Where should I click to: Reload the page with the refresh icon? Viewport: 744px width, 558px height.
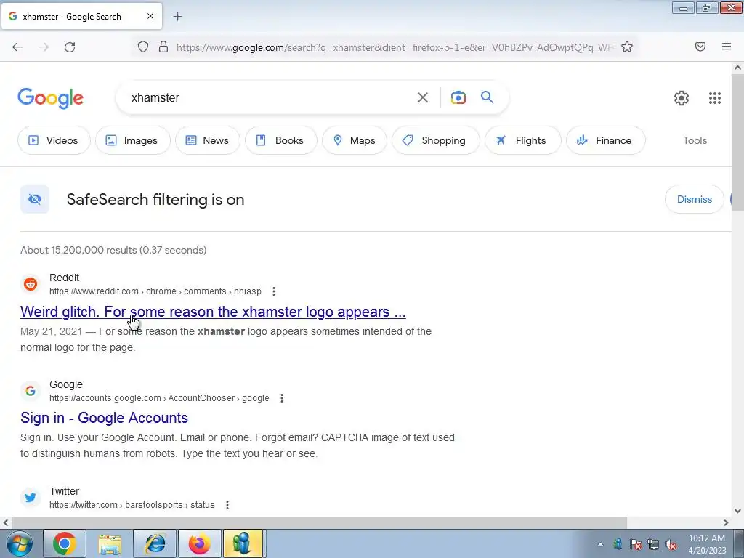pyautogui.click(x=70, y=46)
